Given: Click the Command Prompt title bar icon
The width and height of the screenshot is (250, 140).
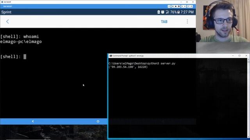Looking at the screenshot, I should click(111, 56).
